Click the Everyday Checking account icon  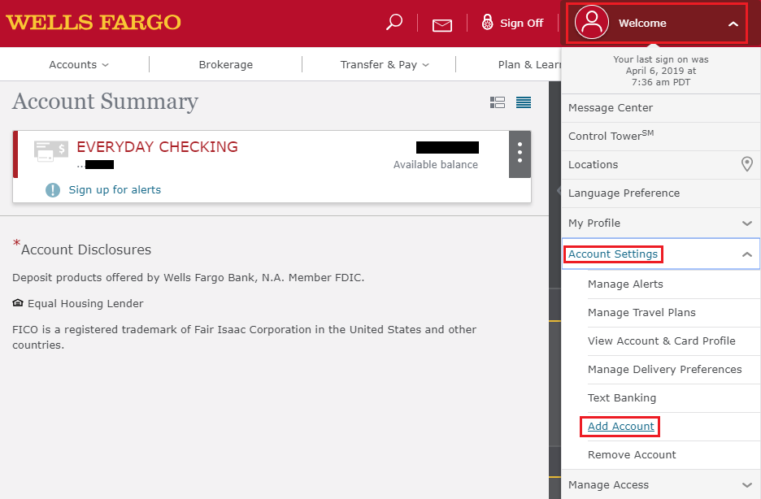51,151
